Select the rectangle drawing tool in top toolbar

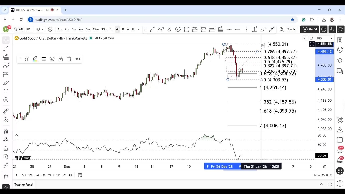point(186,29)
